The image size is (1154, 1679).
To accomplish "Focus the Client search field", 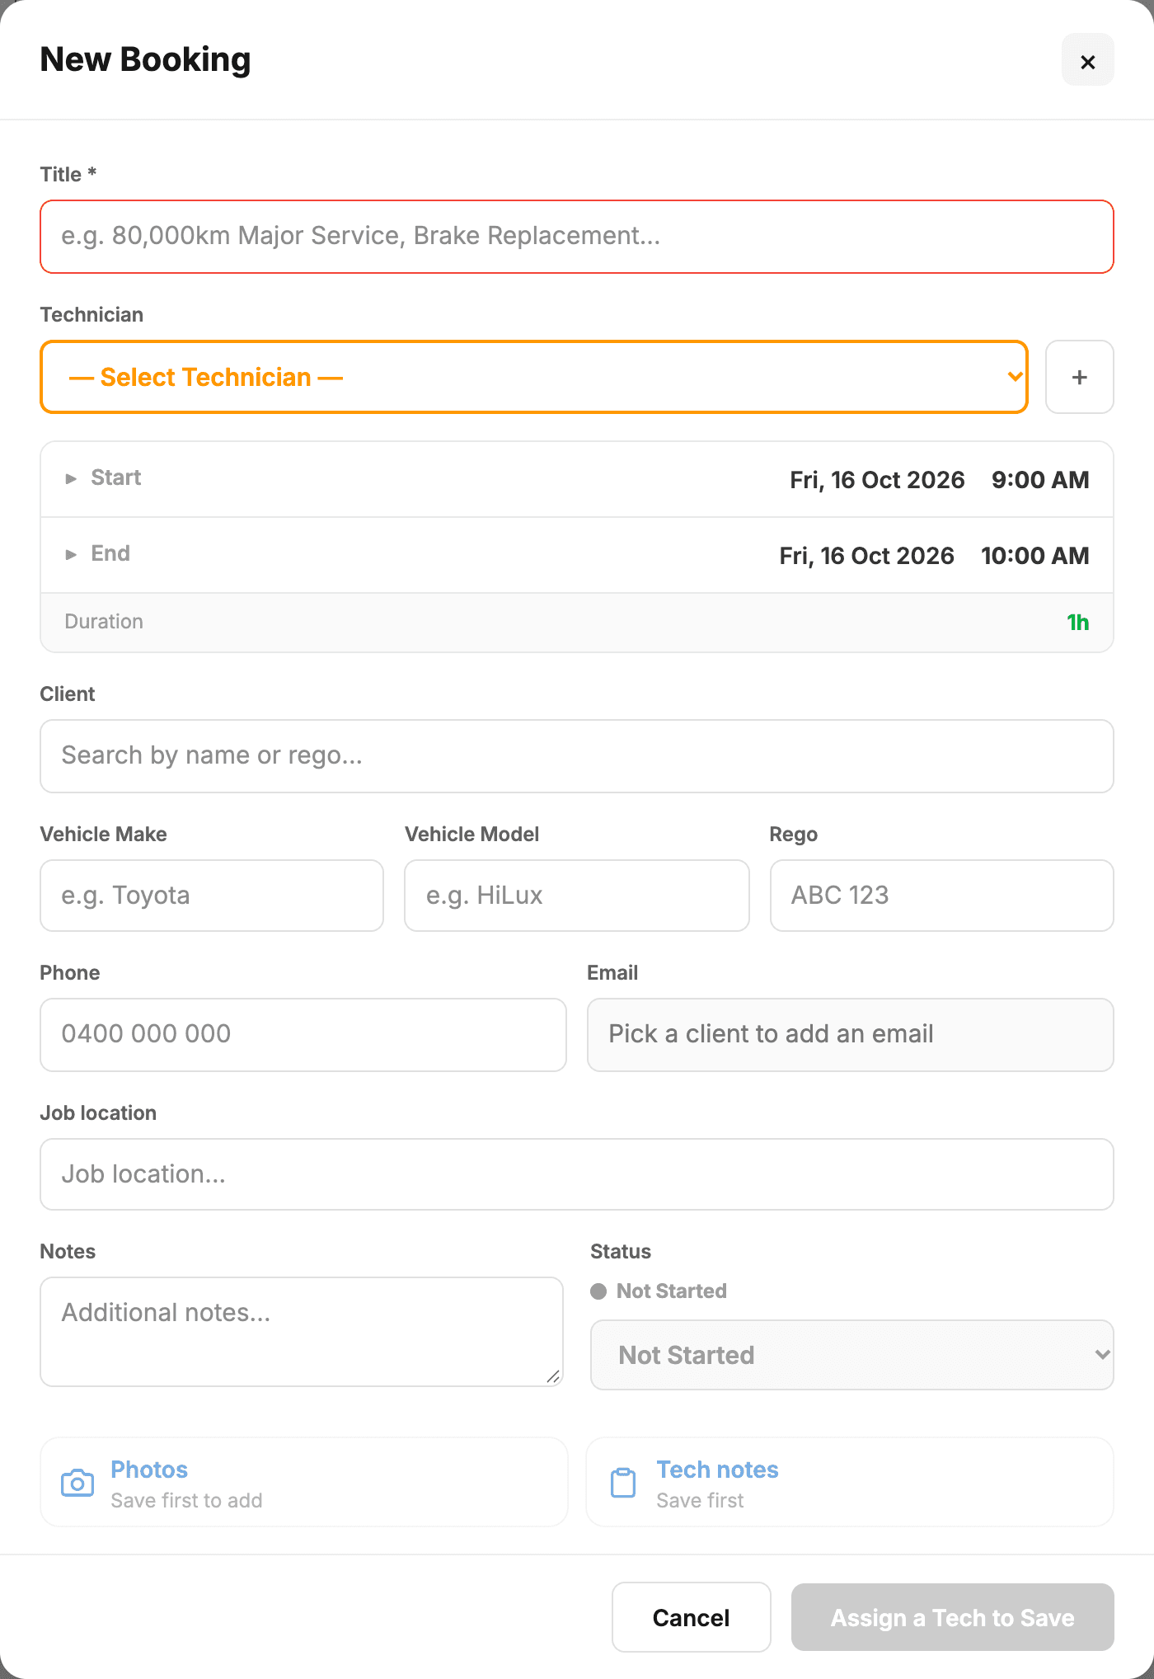I will pyautogui.click(x=577, y=756).
